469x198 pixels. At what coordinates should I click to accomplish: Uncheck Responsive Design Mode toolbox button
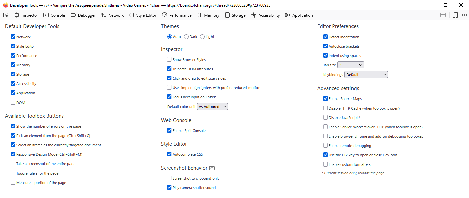tap(13, 154)
